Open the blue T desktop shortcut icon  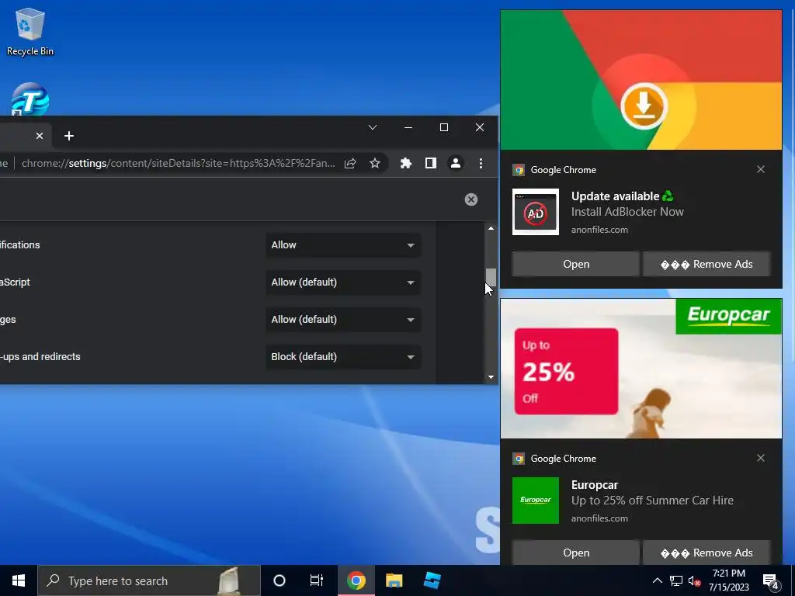point(30,99)
